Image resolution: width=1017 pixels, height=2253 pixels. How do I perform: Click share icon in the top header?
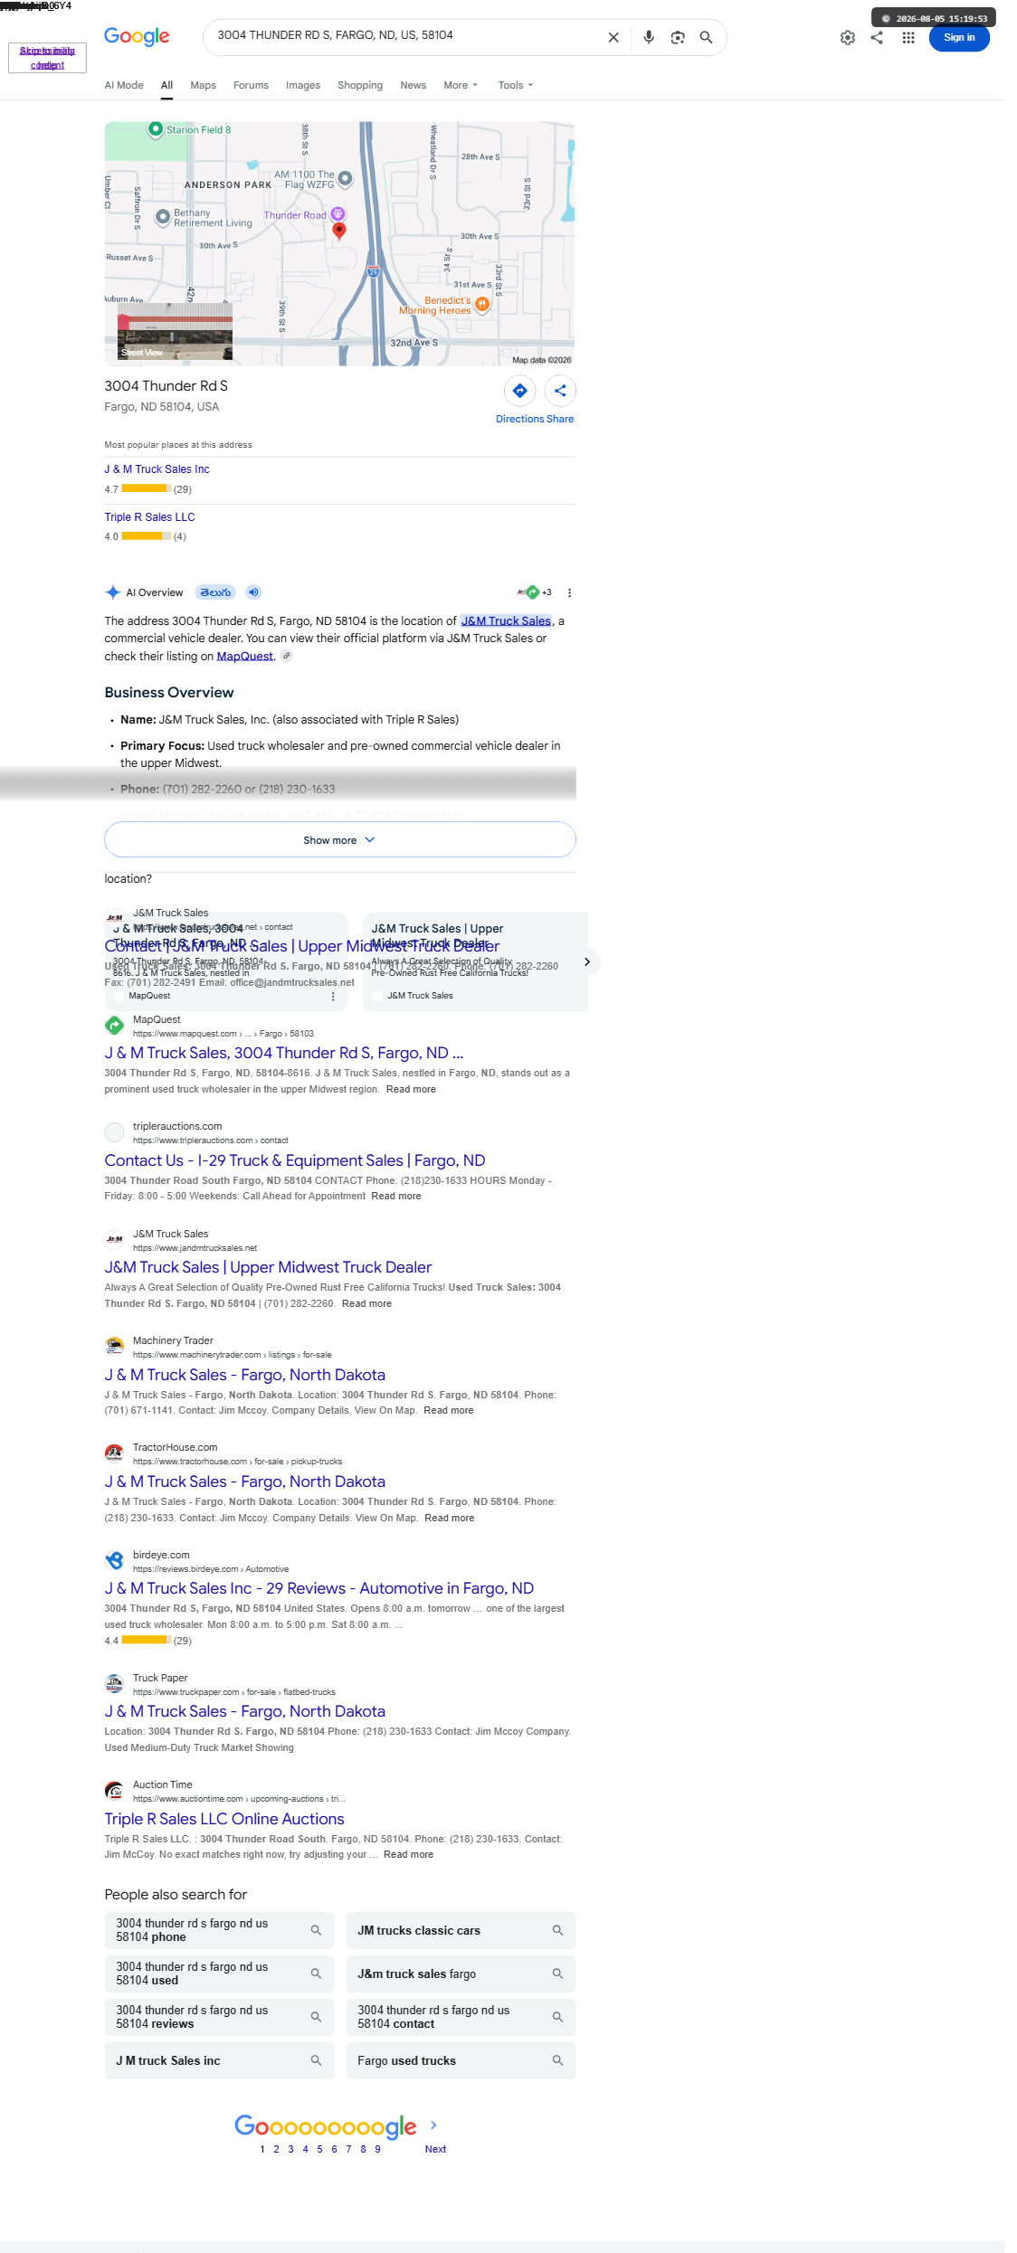click(877, 37)
